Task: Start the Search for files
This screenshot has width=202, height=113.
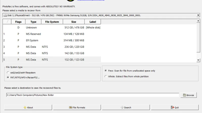Action: click(x=126, y=107)
